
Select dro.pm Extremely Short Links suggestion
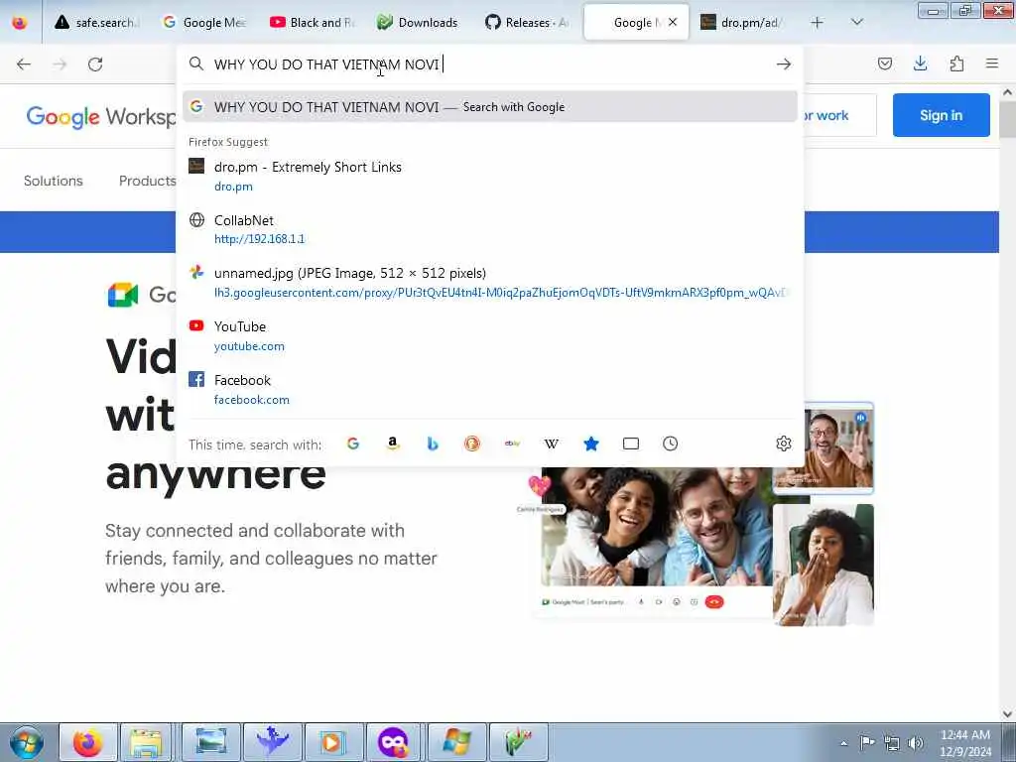pos(490,177)
